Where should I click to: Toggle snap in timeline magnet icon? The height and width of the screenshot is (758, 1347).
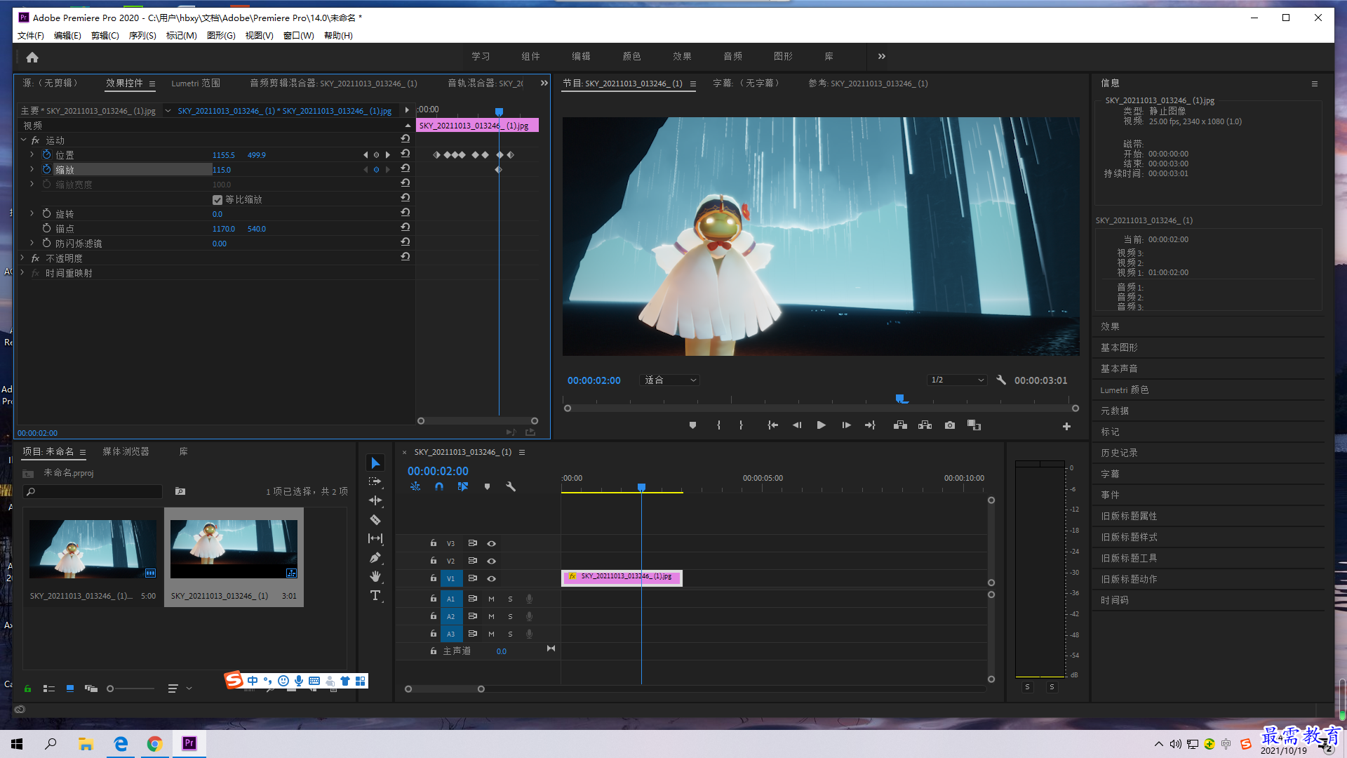point(438,486)
